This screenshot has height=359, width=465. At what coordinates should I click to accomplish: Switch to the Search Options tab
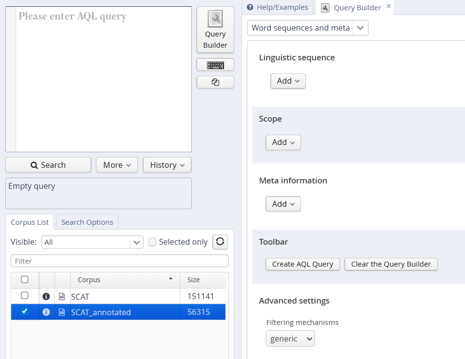coord(87,222)
